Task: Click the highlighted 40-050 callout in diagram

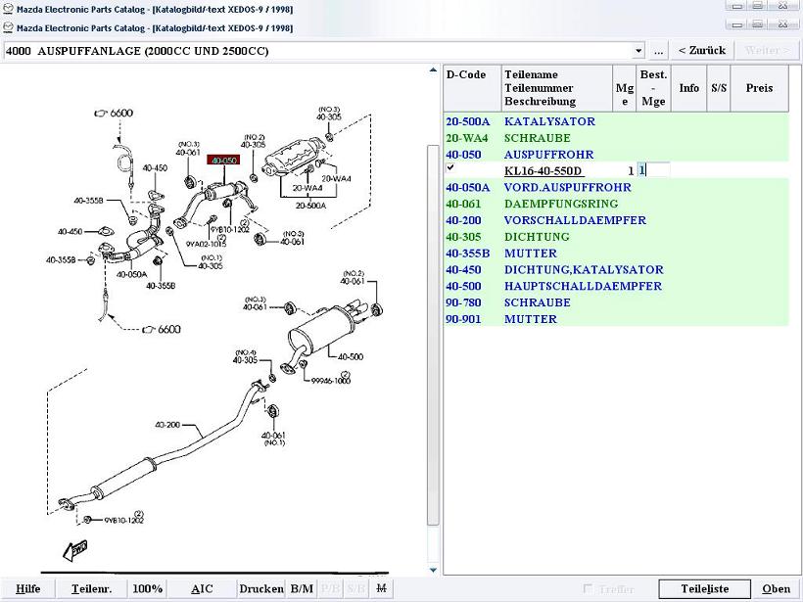Action: [224, 160]
